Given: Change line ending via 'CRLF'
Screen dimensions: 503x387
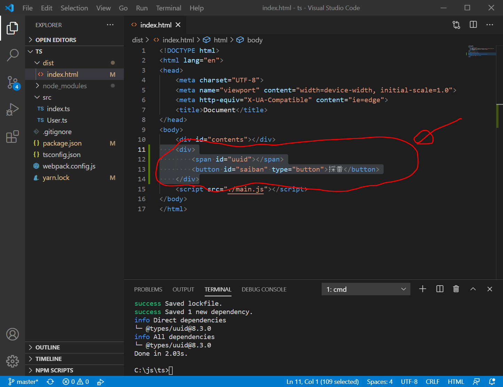Looking at the screenshot, I should click(x=432, y=381).
